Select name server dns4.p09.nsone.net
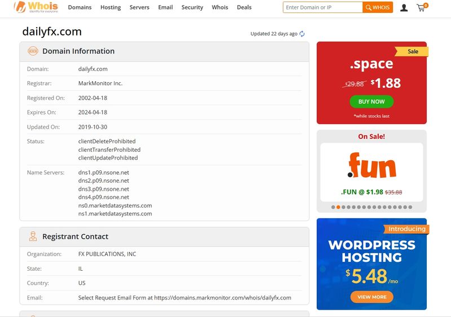Screen dimensions: 451x317 104,197
